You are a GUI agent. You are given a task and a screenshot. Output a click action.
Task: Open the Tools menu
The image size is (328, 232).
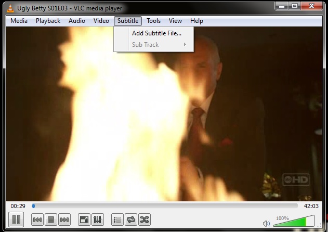[153, 21]
